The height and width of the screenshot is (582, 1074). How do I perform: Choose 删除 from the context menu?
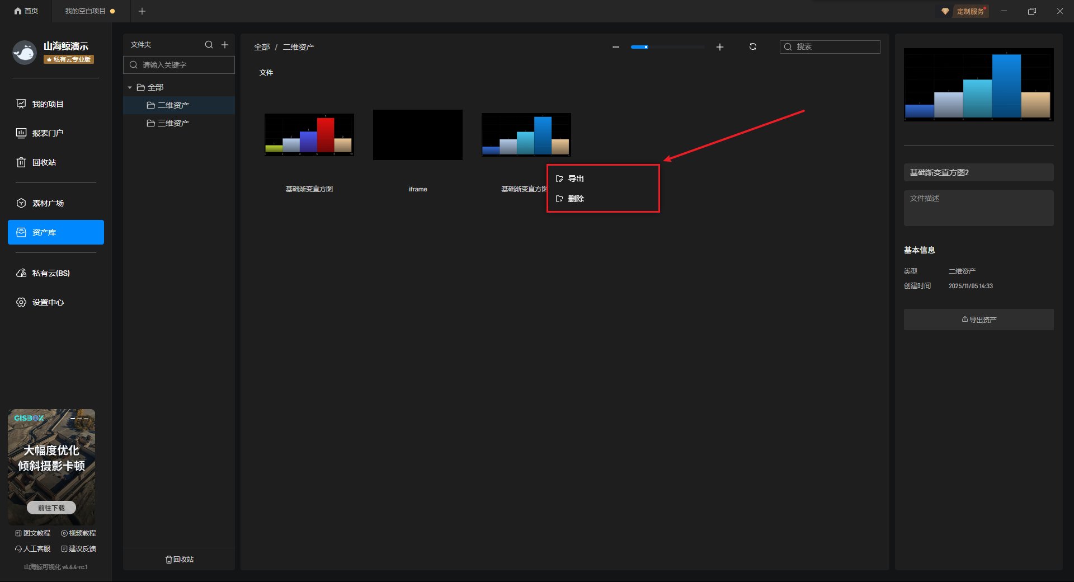tap(576, 199)
